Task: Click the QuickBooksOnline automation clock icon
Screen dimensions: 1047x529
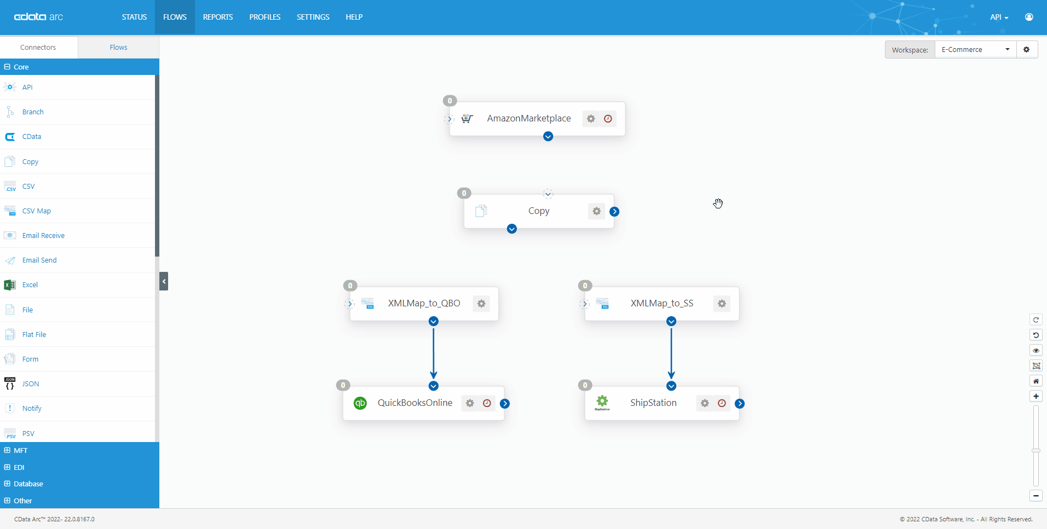Action: [x=487, y=403]
